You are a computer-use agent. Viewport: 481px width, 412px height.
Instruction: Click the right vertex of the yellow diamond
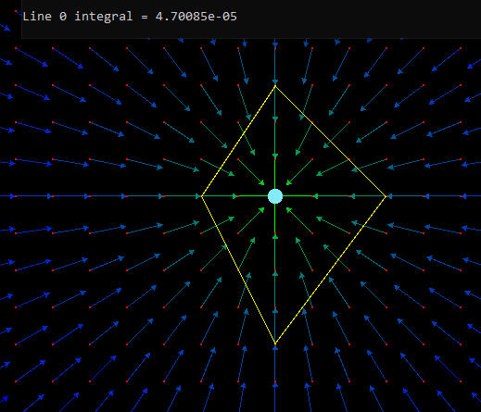(386, 196)
